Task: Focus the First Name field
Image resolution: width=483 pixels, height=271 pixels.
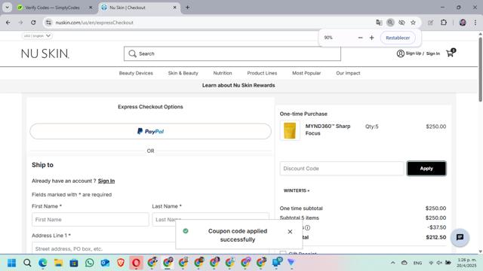Action: [91, 219]
